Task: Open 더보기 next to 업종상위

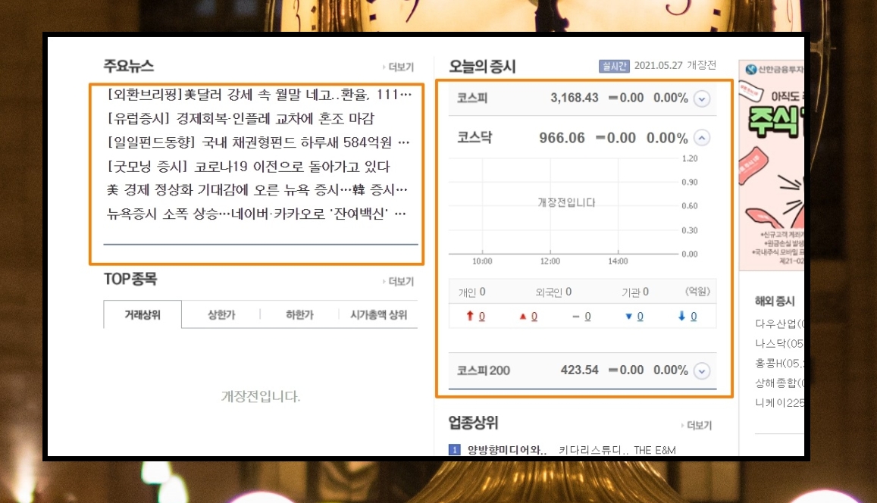Action: click(697, 425)
